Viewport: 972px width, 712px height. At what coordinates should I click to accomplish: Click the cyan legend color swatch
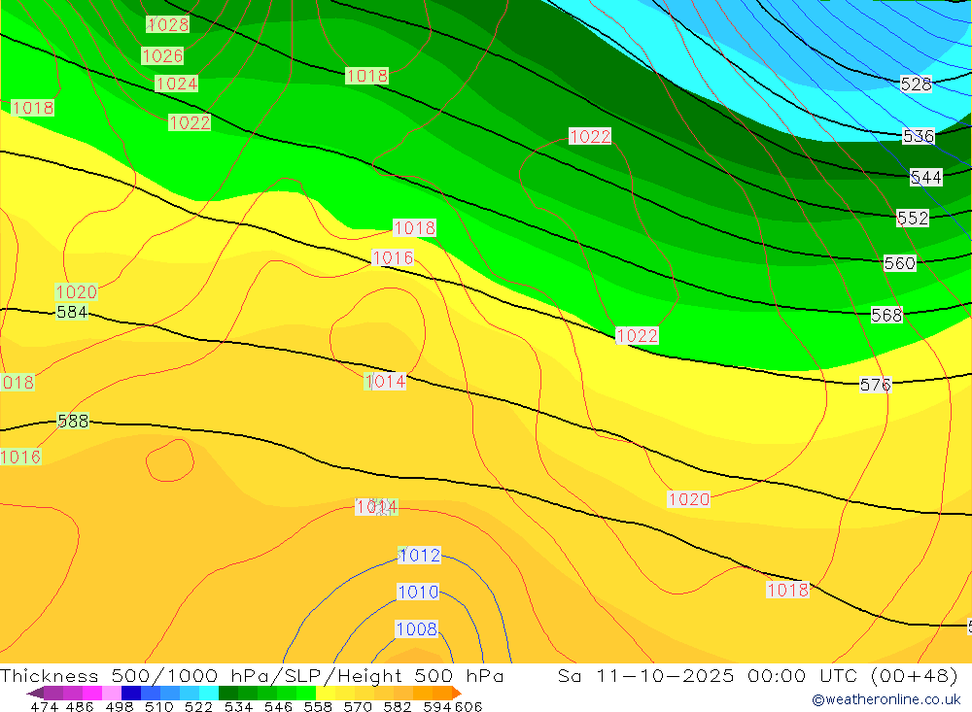pos(209,693)
